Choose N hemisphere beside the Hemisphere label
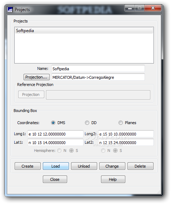Viewport: 171px width, 204px height. [x=59, y=151]
